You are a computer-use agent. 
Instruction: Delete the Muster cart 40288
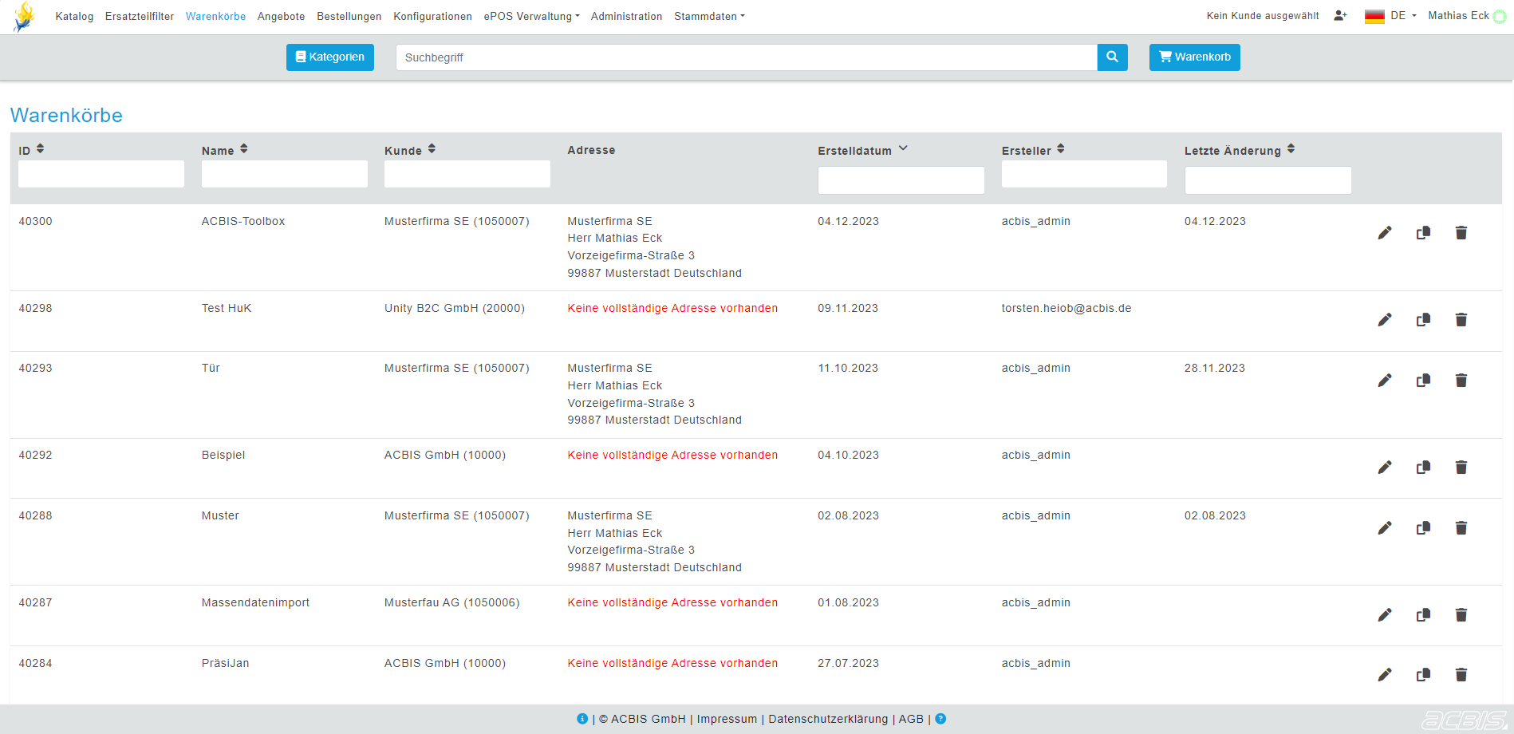click(1461, 528)
